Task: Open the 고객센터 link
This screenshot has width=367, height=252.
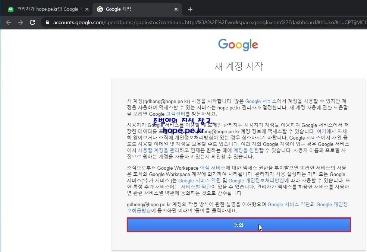Action: (x=175, y=114)
